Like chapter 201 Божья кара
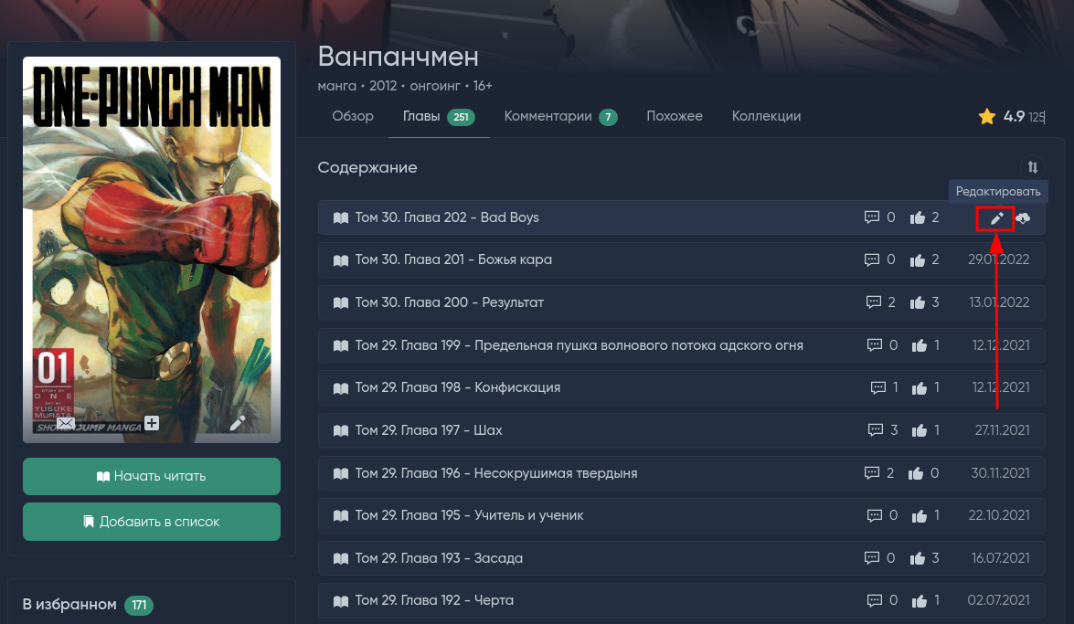This screenshot has height=624, width=1074. pyautogui.click(x=917, y=260)
